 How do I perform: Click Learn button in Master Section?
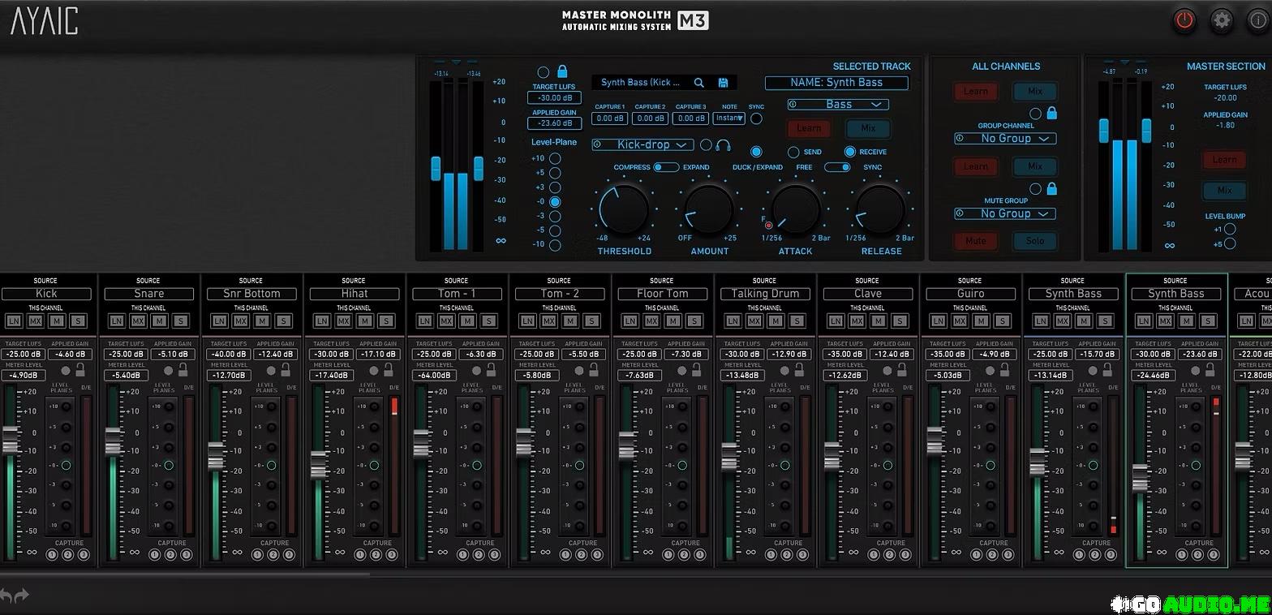1223,160
